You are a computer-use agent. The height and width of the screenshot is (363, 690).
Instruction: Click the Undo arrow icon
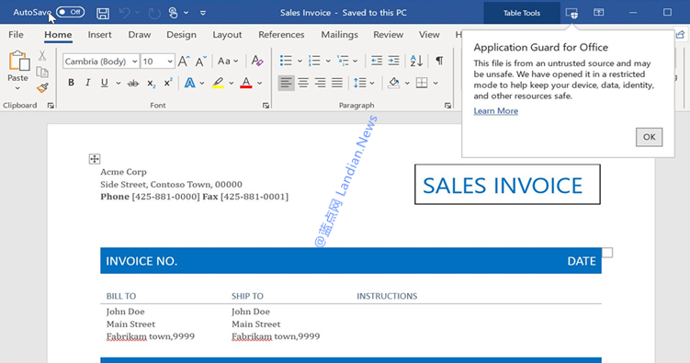click(x=125, y=13)
